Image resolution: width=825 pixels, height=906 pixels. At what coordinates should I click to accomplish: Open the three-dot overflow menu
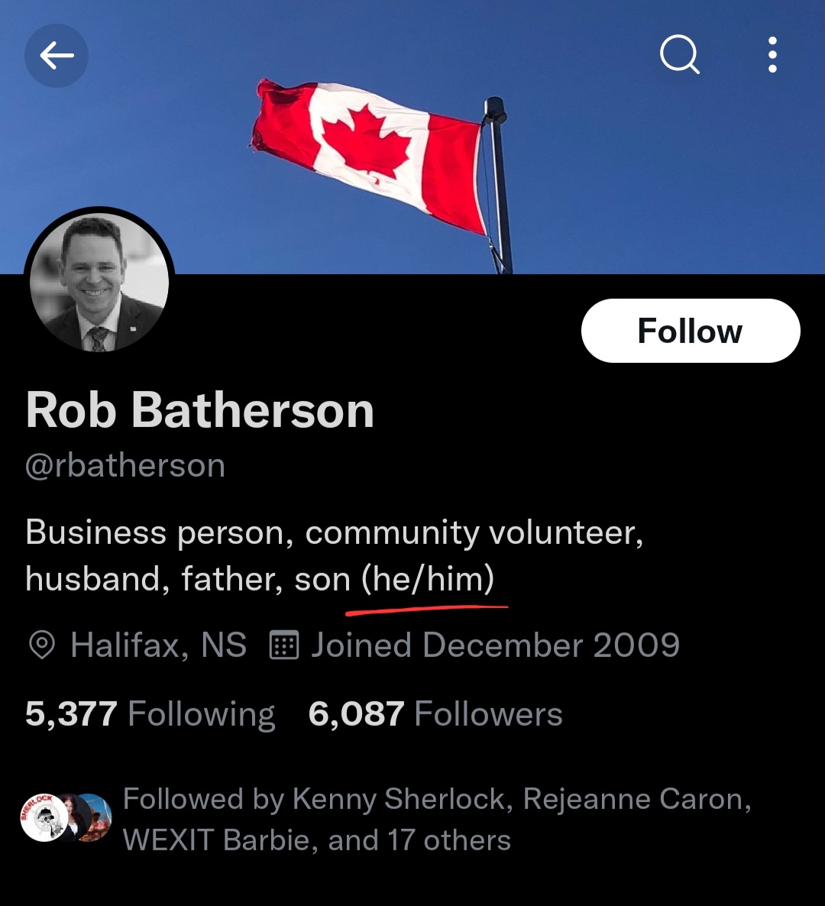pos(772,55)
